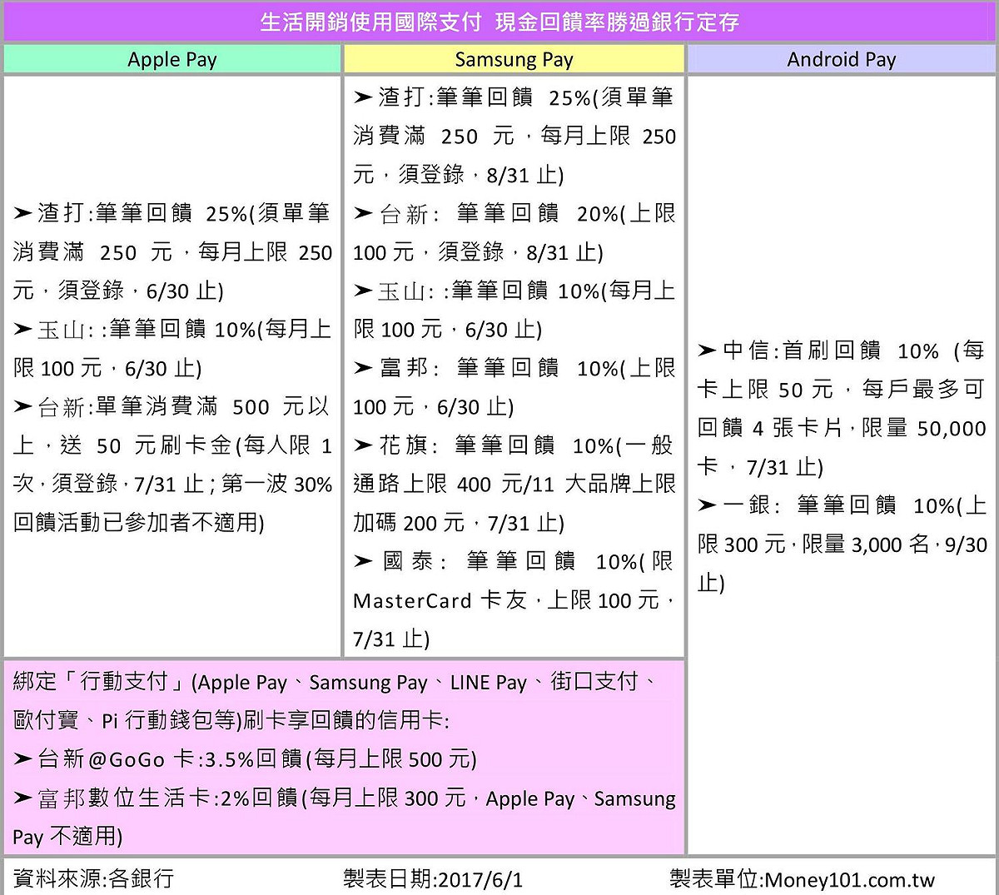Click the 渣打 25% entry under Apple Pay
Viewport: 999px width, 895px height.
pyautogui.click(x=172, y=252)
